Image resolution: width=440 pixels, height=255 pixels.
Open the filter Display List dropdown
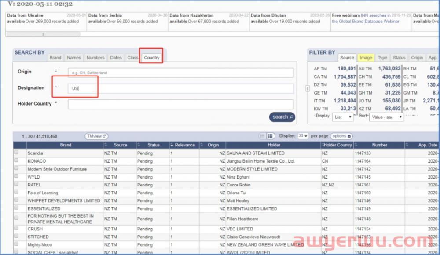(x=343, y=117)
